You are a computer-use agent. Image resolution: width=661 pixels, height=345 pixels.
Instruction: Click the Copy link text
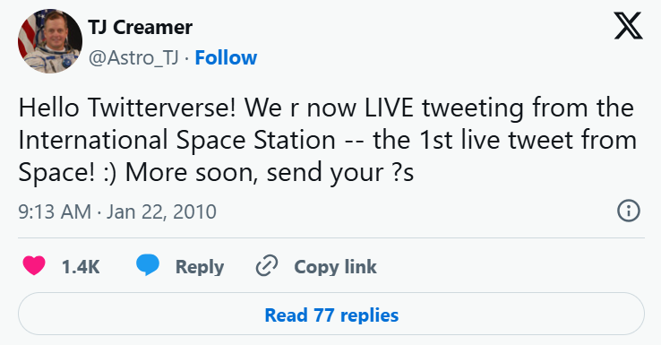click(335, 266)
